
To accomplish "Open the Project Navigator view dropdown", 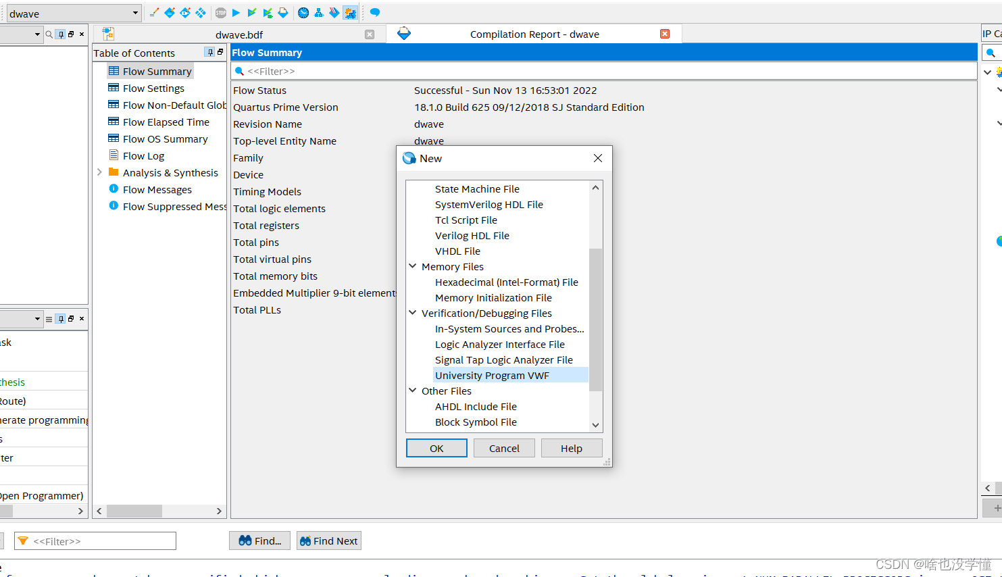I will click(37, 34).
